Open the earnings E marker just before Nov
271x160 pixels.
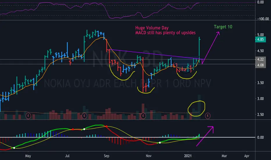coord(143,115)
